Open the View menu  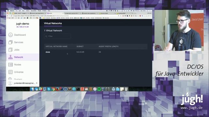[23, 11]
